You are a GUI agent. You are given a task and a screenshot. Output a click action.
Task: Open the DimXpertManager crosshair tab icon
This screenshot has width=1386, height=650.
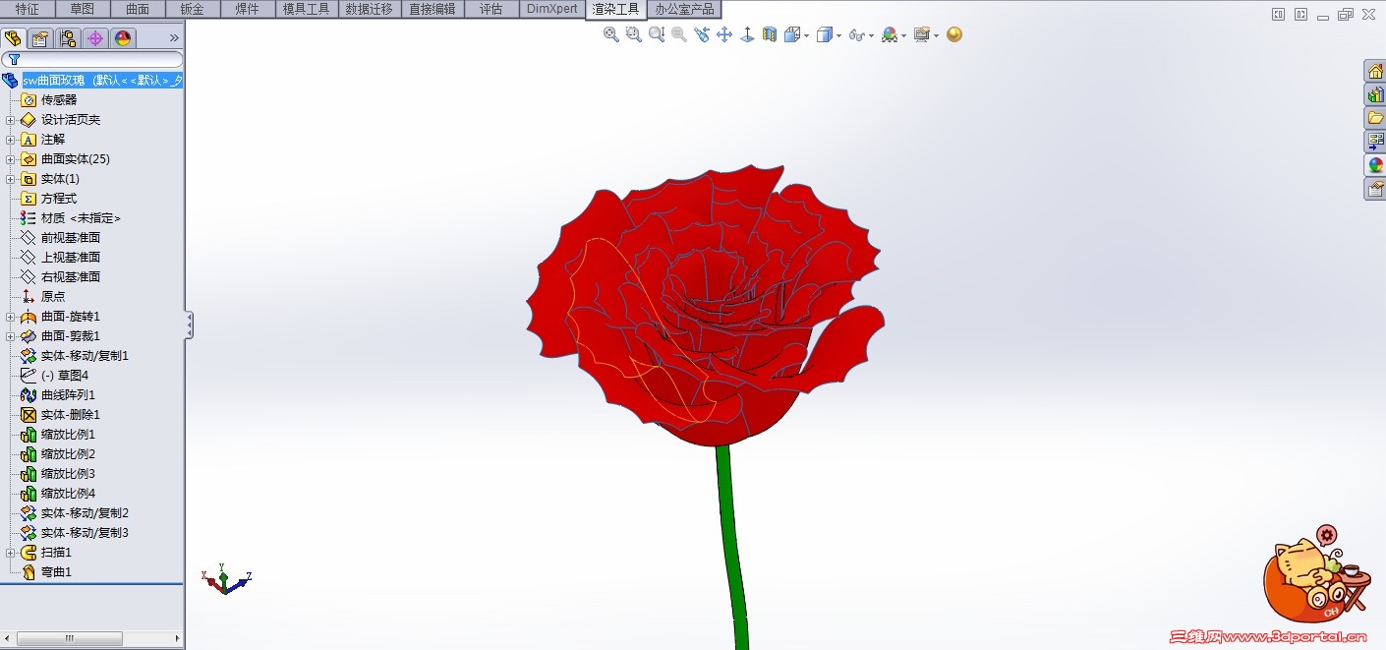tap(95, 38)
